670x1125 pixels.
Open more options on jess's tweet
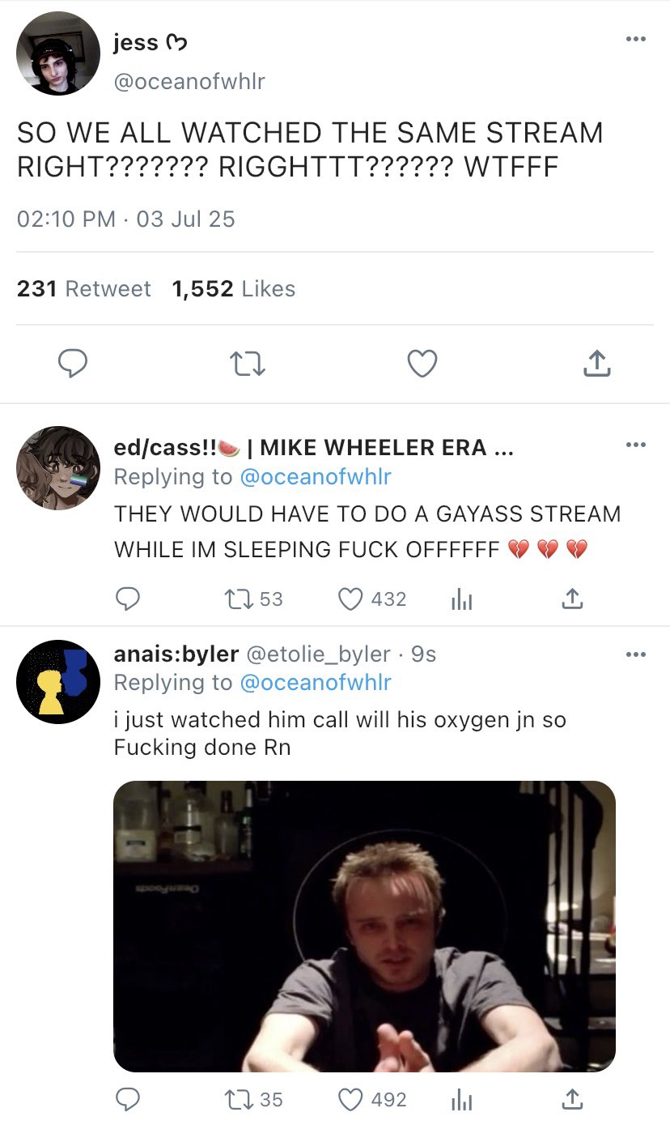[x=636, y=40]
